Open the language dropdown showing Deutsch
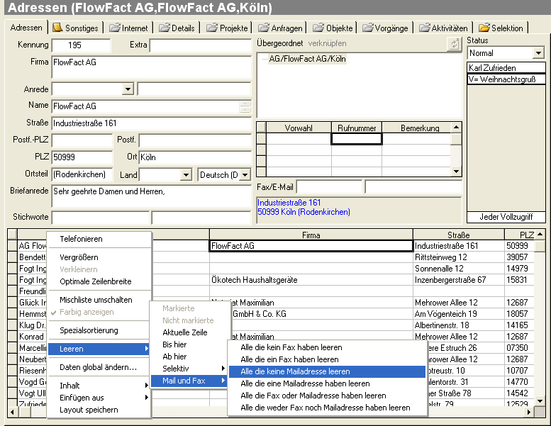This screenshot has width=551, height=426. pyautogui.click(x=245, y=174)
